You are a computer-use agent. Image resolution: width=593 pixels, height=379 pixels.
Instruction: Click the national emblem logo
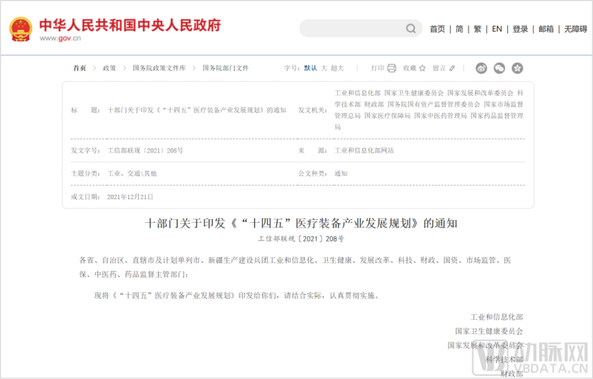coord(21,29)
